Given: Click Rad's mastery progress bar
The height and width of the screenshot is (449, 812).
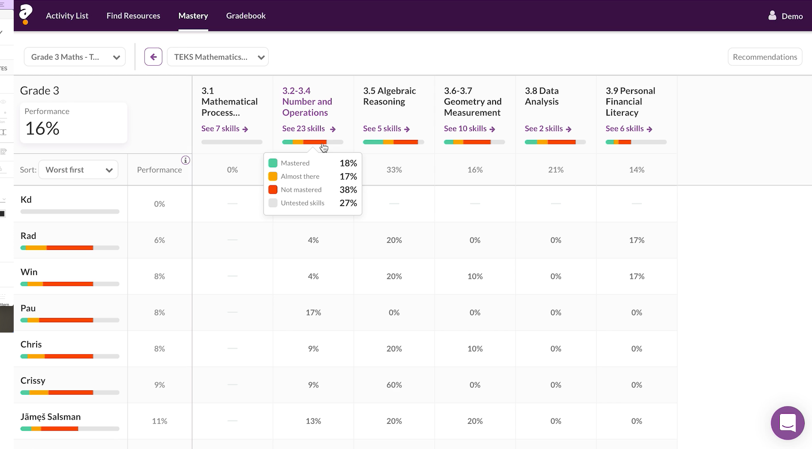Looking at the screenshot, I should point(70,248).
